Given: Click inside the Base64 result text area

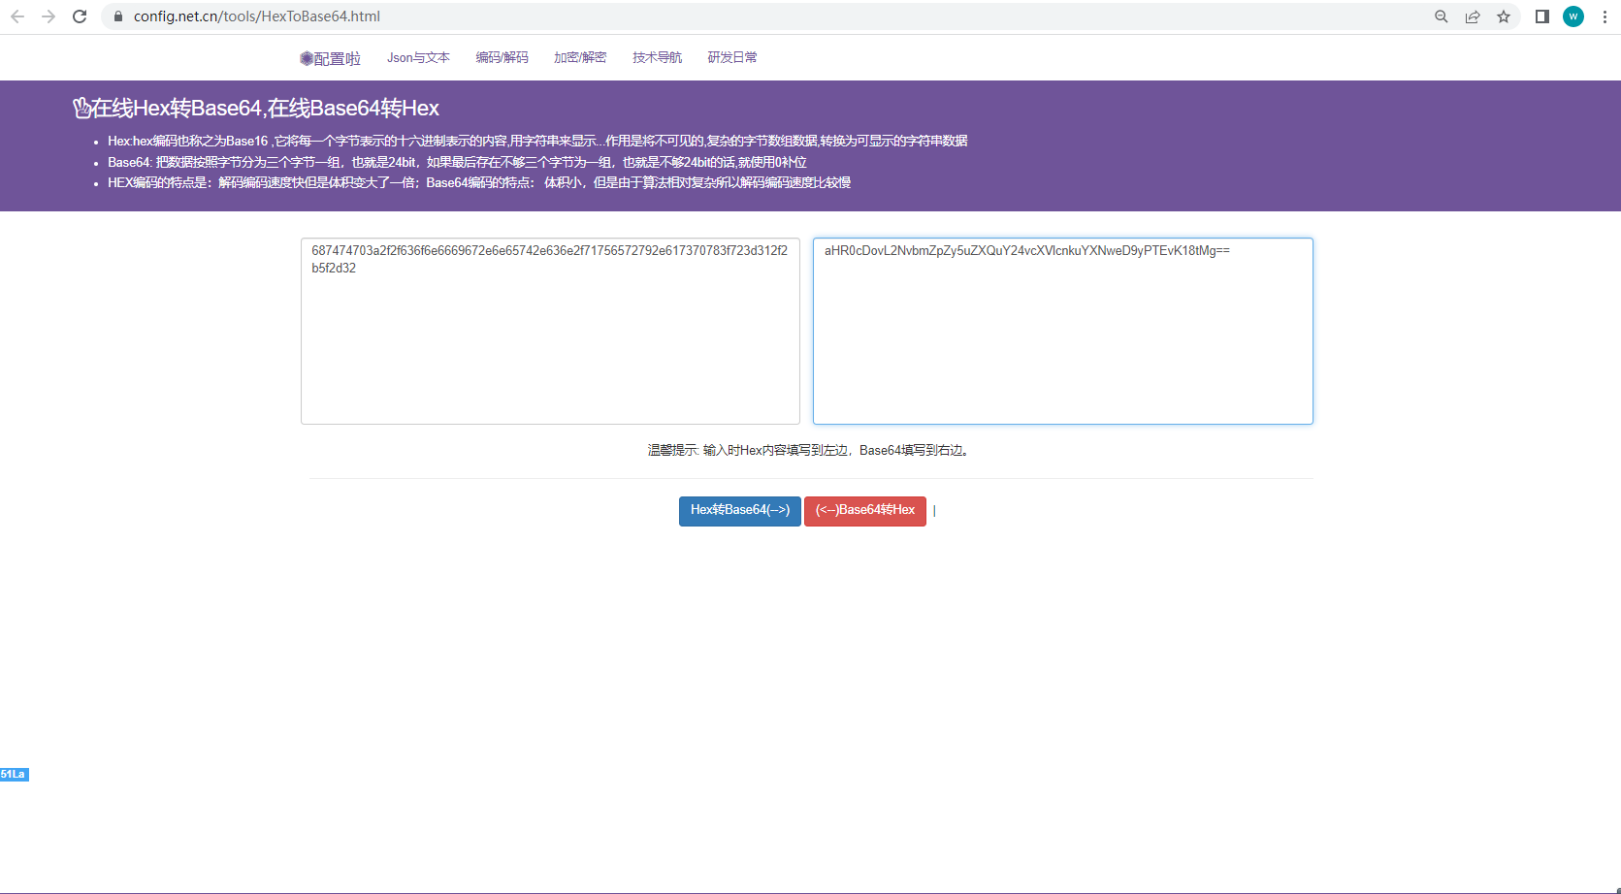Looking at the screenshot, I should coord(1062,330).
